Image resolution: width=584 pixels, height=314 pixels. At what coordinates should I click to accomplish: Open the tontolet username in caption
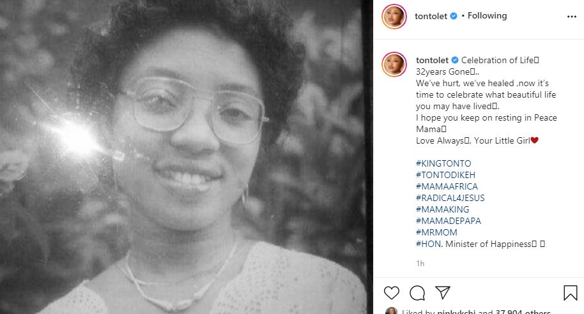coord(432,60)
